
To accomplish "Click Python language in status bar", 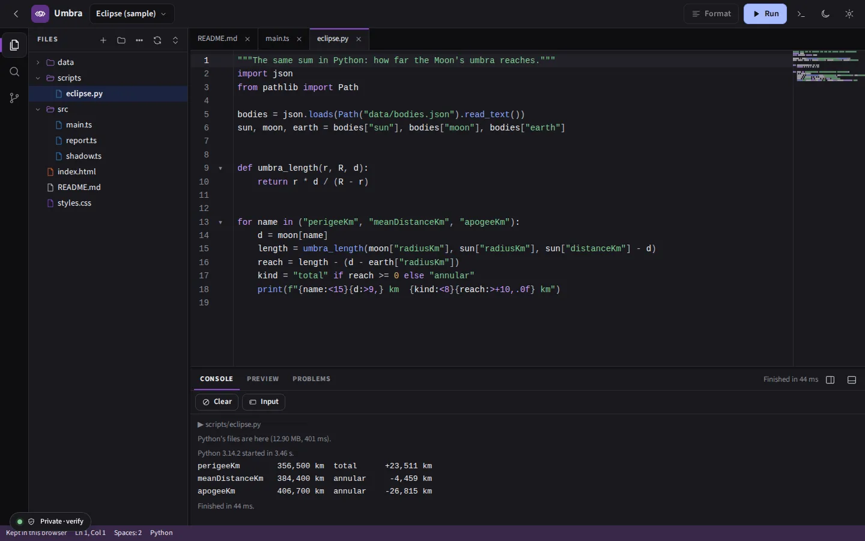I will point(162,533).
